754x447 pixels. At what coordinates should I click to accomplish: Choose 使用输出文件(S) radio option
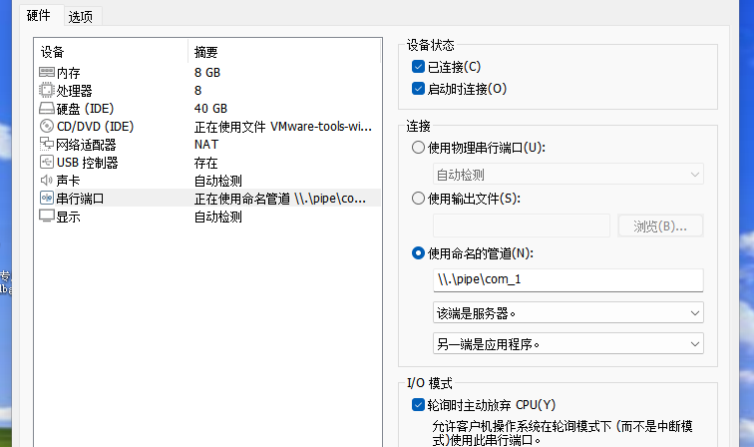tap(418, 199)
